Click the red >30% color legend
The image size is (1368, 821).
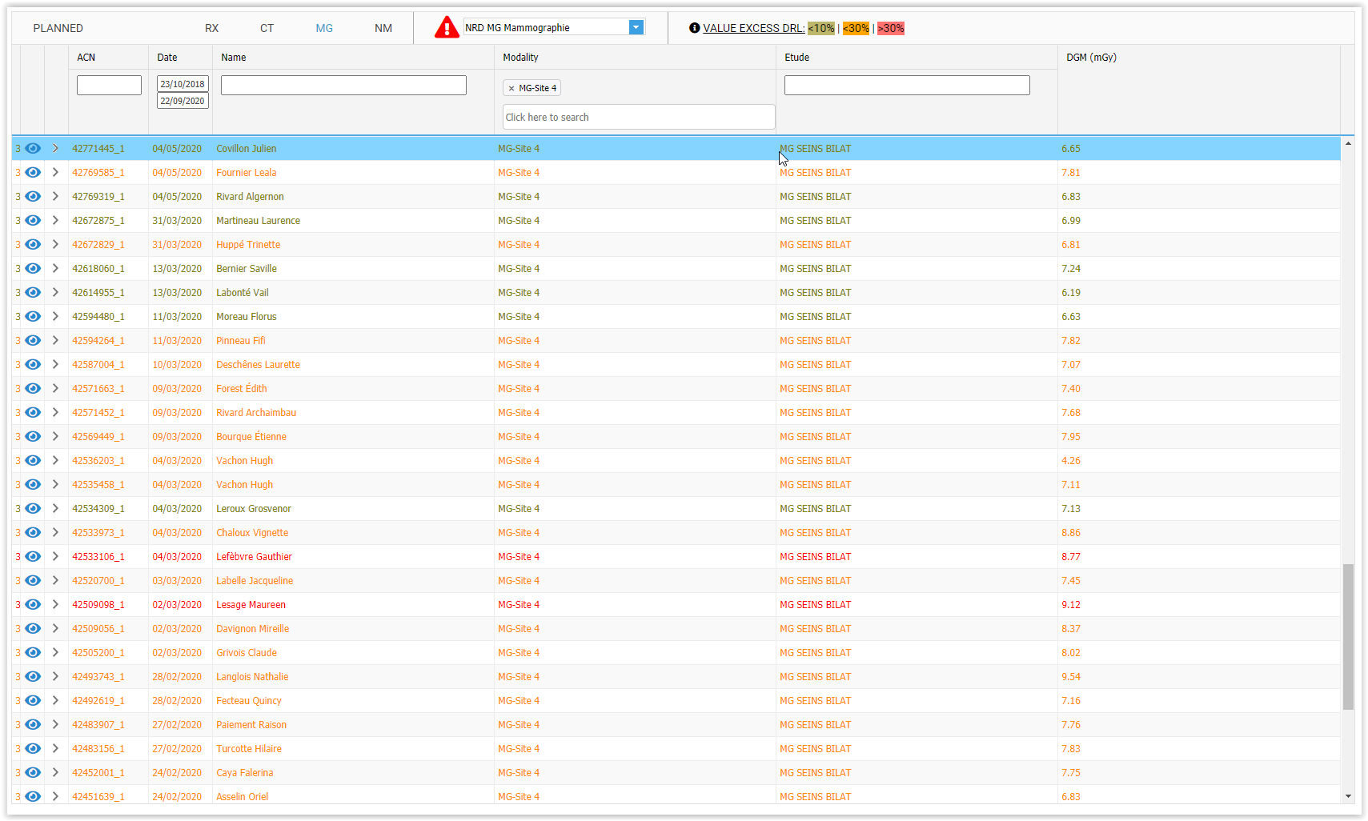[x=890, y=28]
